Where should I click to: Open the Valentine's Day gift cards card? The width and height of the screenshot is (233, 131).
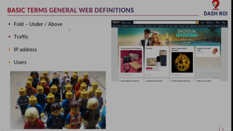coord(208,51)
